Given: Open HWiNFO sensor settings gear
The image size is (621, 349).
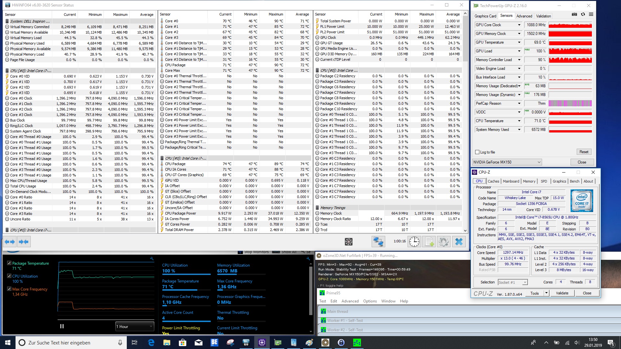Looking at the screenshot, I should pos(444,242).
